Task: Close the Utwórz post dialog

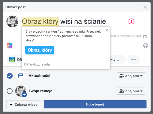Action: pos(145,7)
